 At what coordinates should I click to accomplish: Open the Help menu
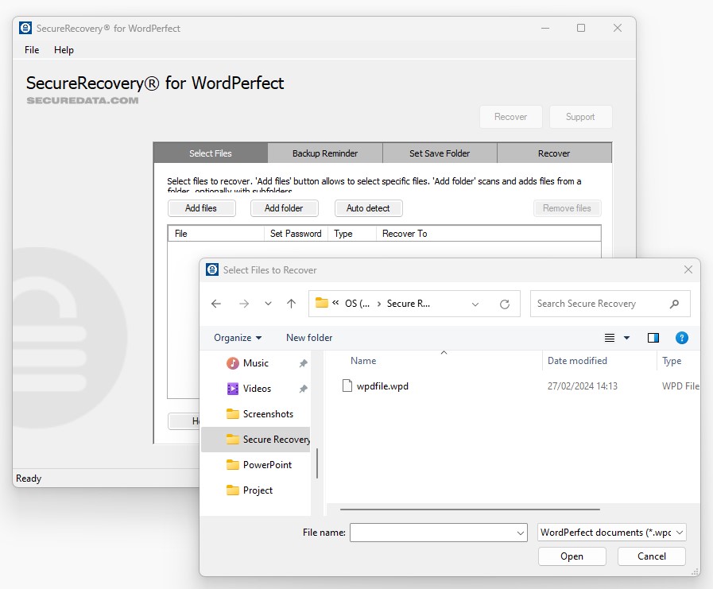tap(64, 50)
